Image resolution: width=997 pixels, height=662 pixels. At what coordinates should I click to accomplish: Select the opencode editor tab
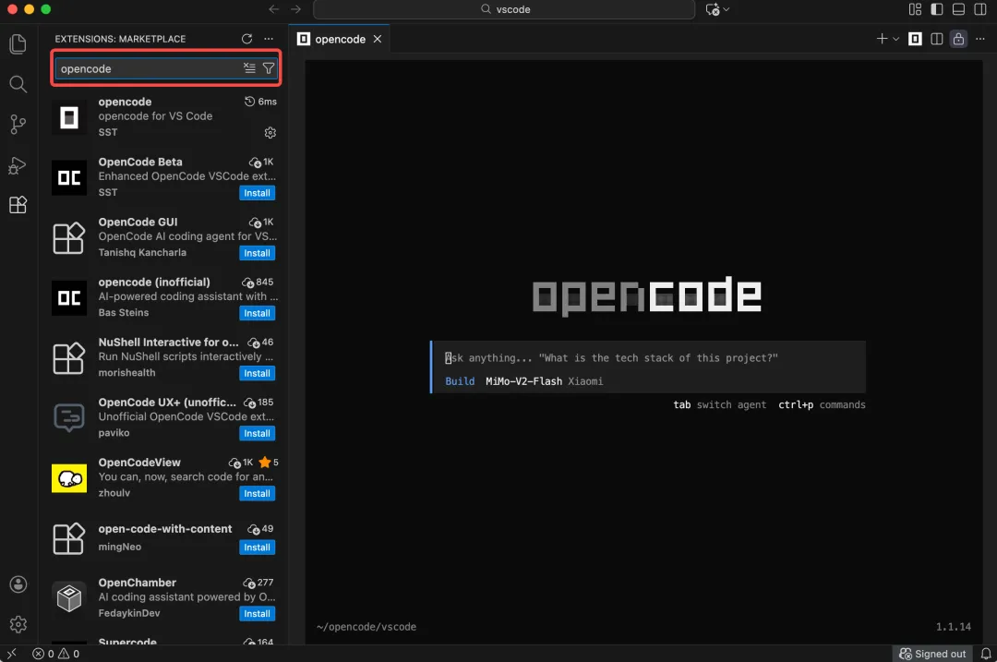(x=339, y=39)
